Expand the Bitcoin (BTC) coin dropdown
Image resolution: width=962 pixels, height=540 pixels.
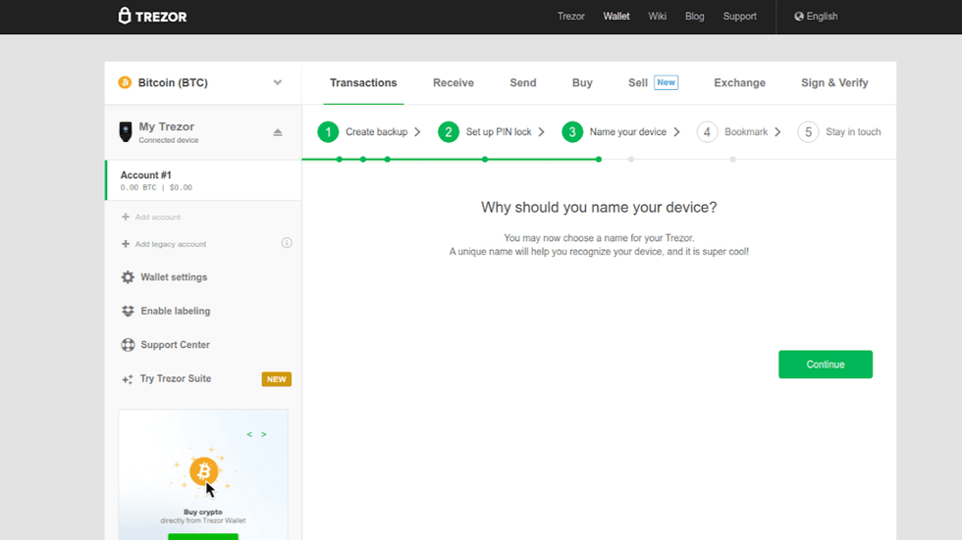[278, 83]
